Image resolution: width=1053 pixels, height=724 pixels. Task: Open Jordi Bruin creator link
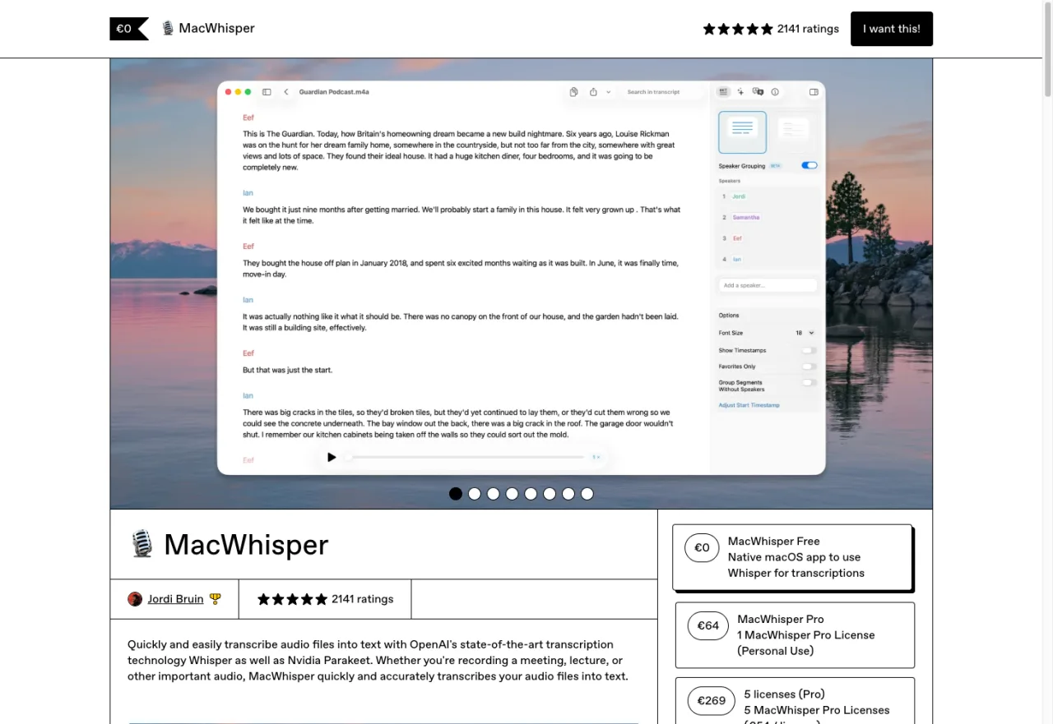coord(175,599)
